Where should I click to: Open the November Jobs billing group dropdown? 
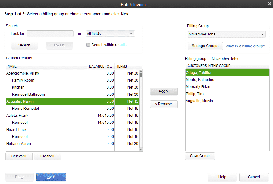(x=226, y=34)
